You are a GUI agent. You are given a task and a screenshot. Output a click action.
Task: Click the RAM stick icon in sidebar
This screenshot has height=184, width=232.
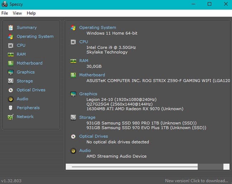11,55
